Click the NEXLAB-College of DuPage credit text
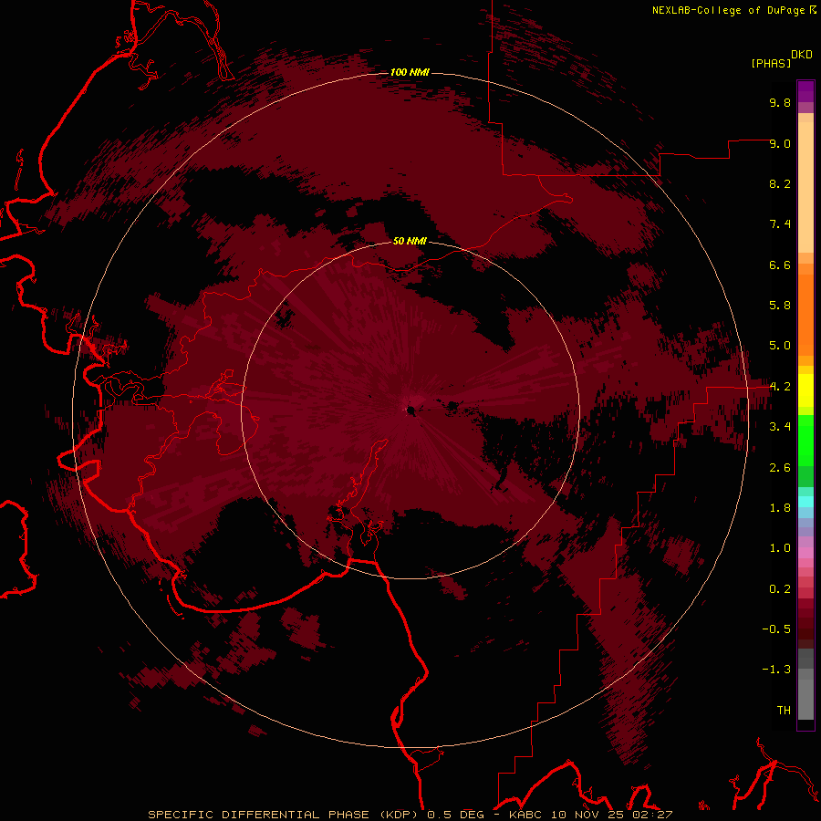The width and height of the screenshot is (821, 821). 729,10
